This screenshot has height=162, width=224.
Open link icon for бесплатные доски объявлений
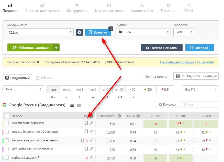91,140
